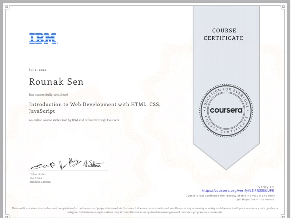Screen dimensions: 291x218
Task: Click course title Introduction to Web Development
Action: pyautogui.click(x=95, y=108)
